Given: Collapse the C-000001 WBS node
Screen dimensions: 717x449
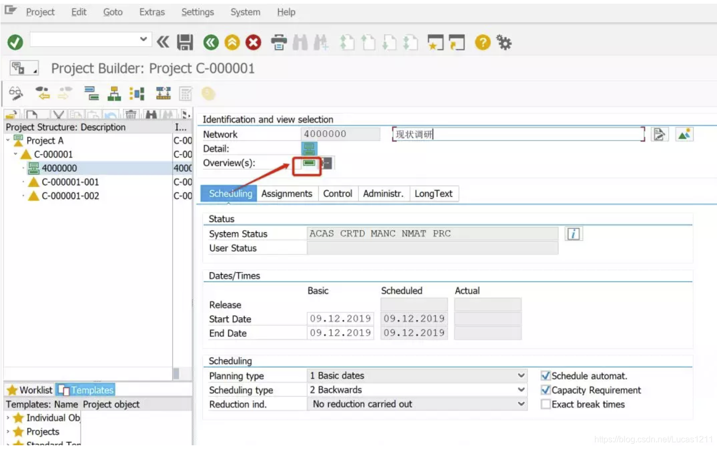Looking at the screenshot, I should tap(16, 154).
